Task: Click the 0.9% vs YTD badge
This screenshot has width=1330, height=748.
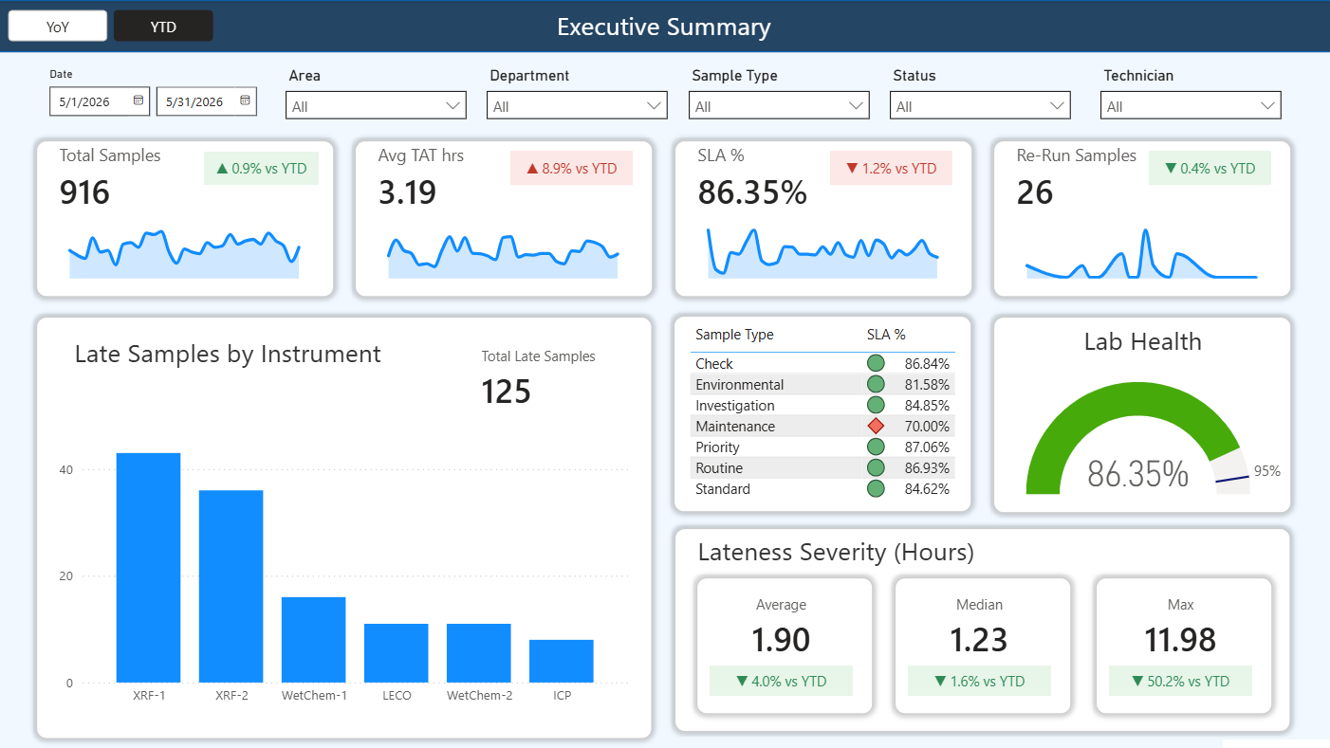Action: click(261, 169)
